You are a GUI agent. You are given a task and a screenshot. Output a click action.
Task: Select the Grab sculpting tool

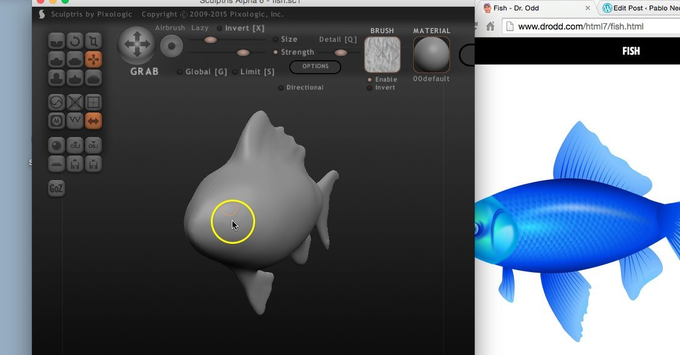pos(93,59)
